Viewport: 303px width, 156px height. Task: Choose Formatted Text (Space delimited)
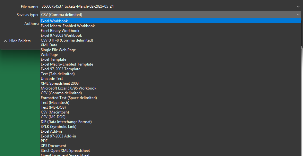pos(170,98)
